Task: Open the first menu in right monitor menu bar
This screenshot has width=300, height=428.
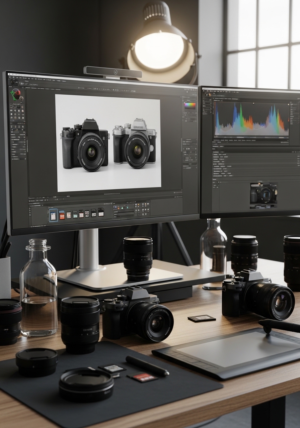Action: point(208,91)
